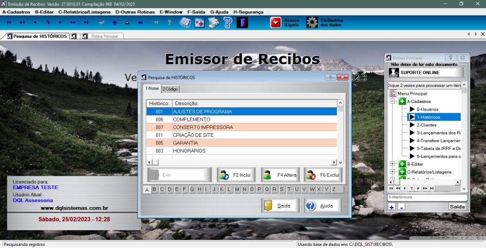Image resolution: width=486 pixels, height=248 pixels.
Task: Switch to the 2-Código tab
Action: 171,89
